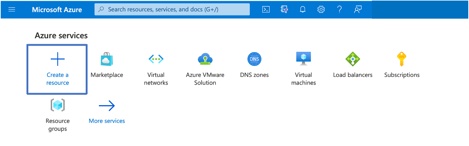
Task: Launch Cloud Shell from top bar
Action: [266, 10]
